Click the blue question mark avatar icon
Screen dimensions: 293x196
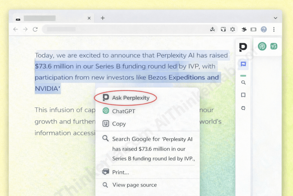[264, 29]
